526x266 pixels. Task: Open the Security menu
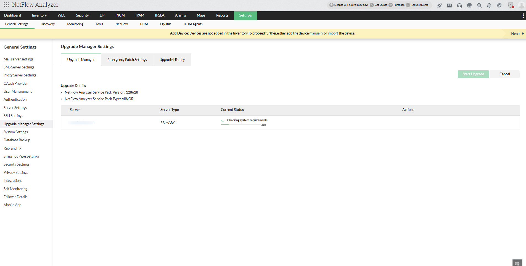82,15
